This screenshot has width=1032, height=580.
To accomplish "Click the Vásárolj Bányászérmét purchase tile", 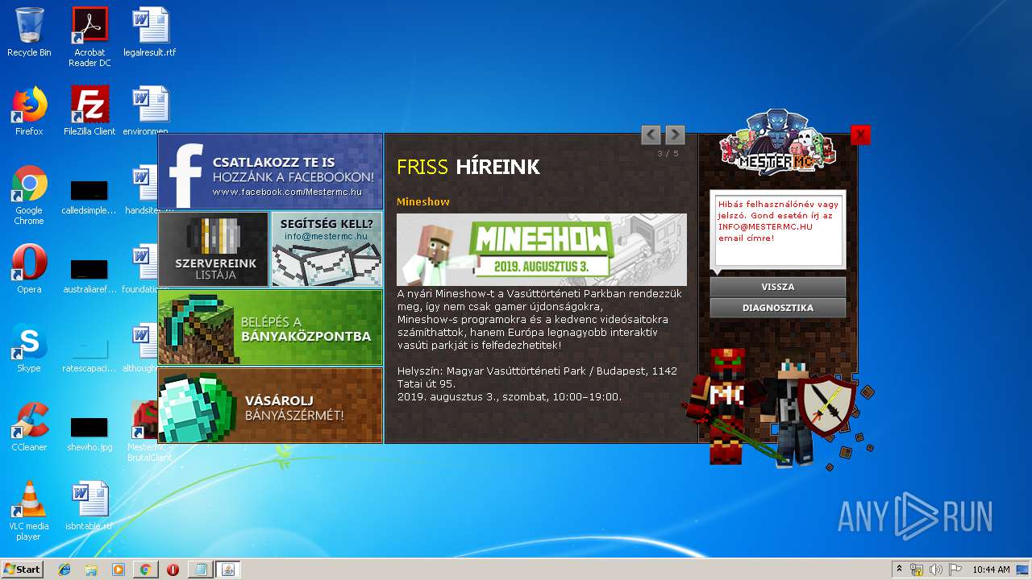I will coord(270,405).
